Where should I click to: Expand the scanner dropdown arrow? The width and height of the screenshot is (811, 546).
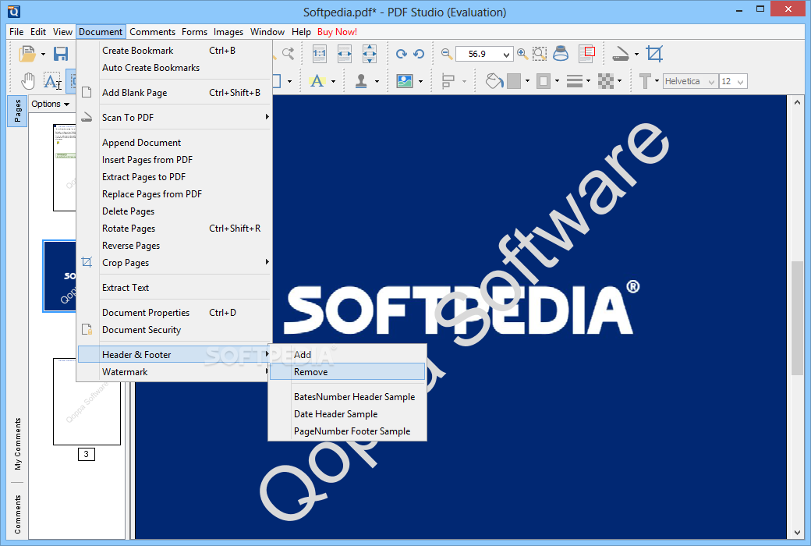(636, 55)
